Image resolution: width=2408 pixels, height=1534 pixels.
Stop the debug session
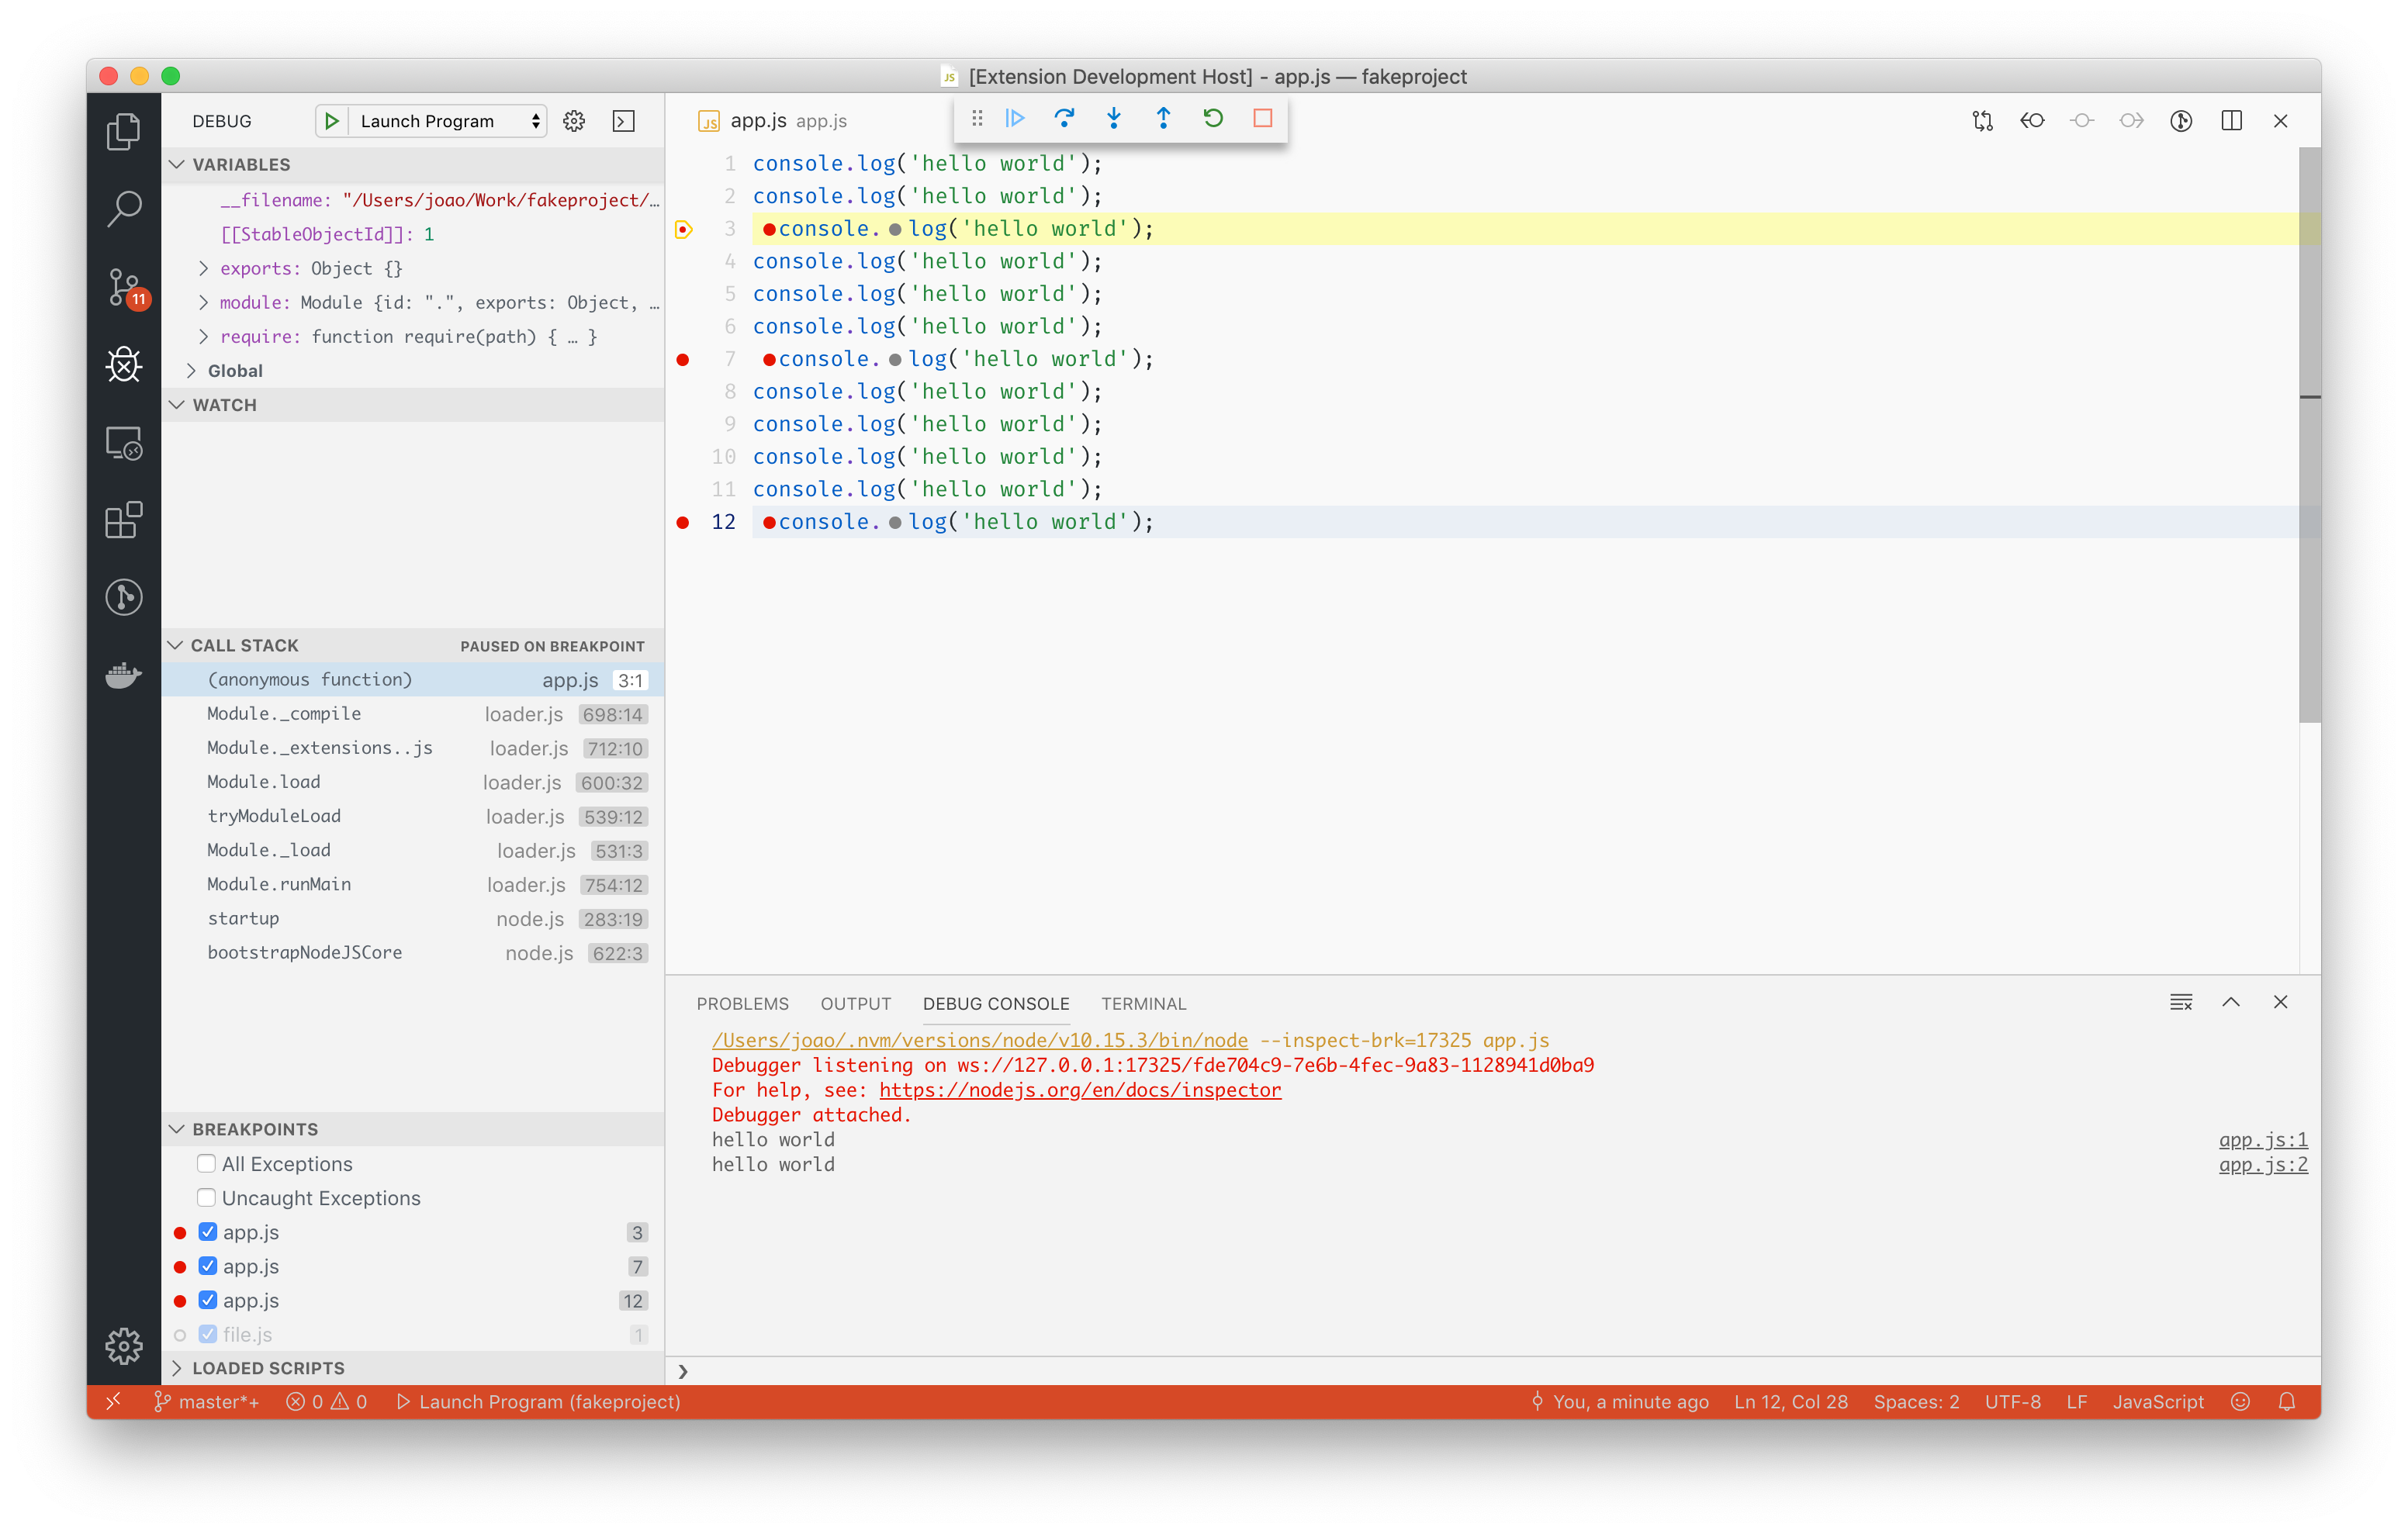1262,118
